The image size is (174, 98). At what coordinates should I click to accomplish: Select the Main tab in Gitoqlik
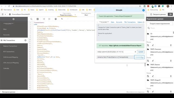click(x=112, y=22)
